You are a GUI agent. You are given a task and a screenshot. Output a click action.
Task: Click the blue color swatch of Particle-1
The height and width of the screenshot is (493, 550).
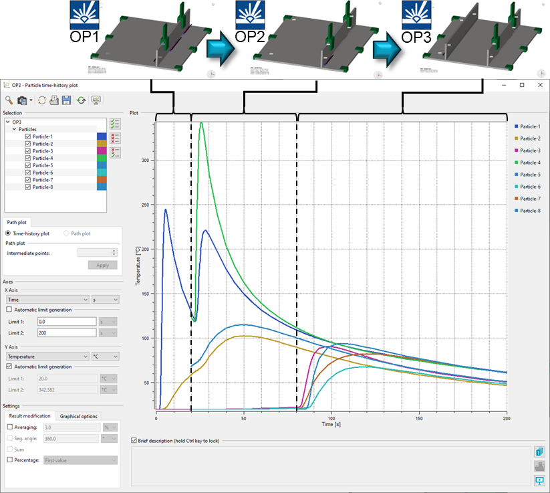point(102,136)
